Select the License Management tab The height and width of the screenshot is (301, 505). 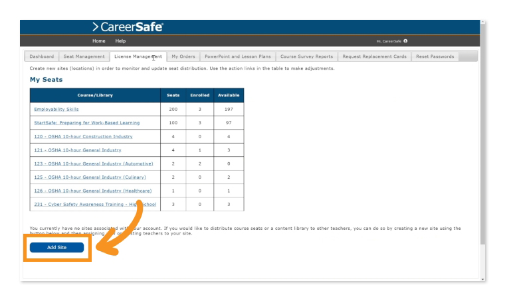coord(138,56)
